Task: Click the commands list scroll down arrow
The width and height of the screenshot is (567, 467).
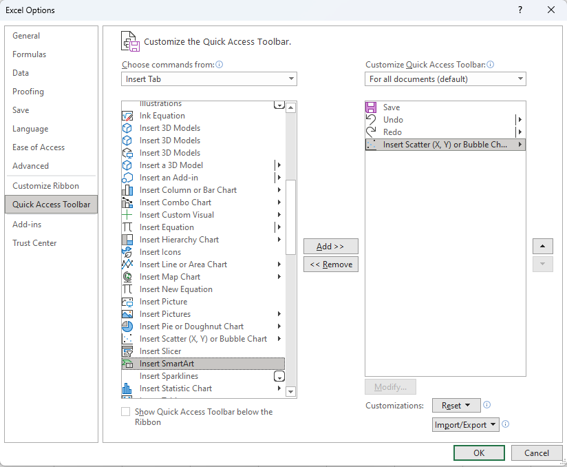Action: (x=291, y=392)
